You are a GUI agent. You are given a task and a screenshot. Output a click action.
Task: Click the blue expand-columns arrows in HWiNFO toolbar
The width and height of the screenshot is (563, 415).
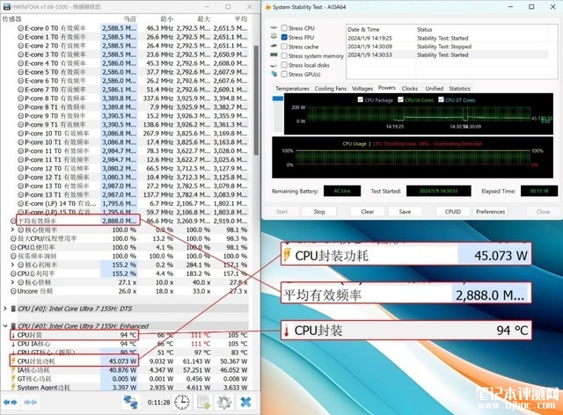[10, 402]
